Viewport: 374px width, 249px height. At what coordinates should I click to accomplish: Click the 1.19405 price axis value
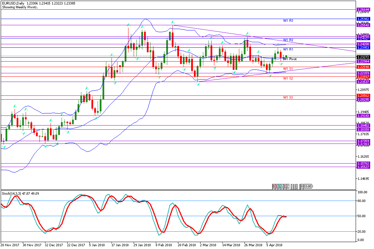click(x=364, y=112)
